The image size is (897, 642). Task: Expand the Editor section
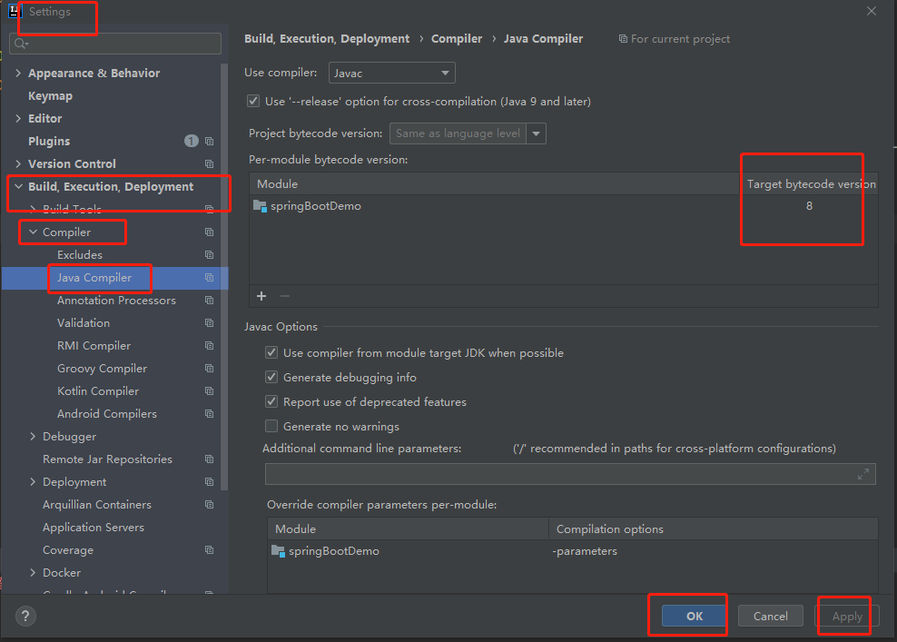point(18,118)
